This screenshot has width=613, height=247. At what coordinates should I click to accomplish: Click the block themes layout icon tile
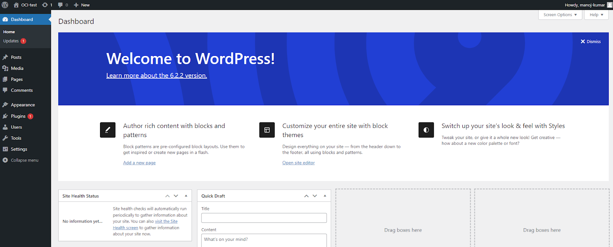267,130
